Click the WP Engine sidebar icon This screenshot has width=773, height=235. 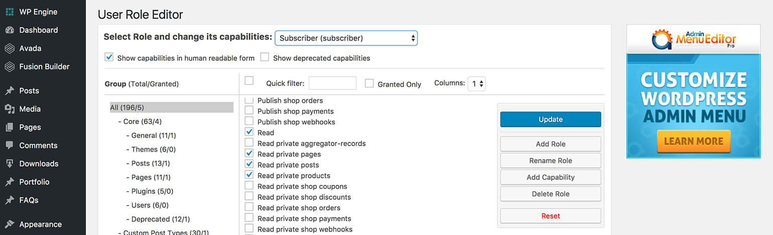(x=10, y=12)
